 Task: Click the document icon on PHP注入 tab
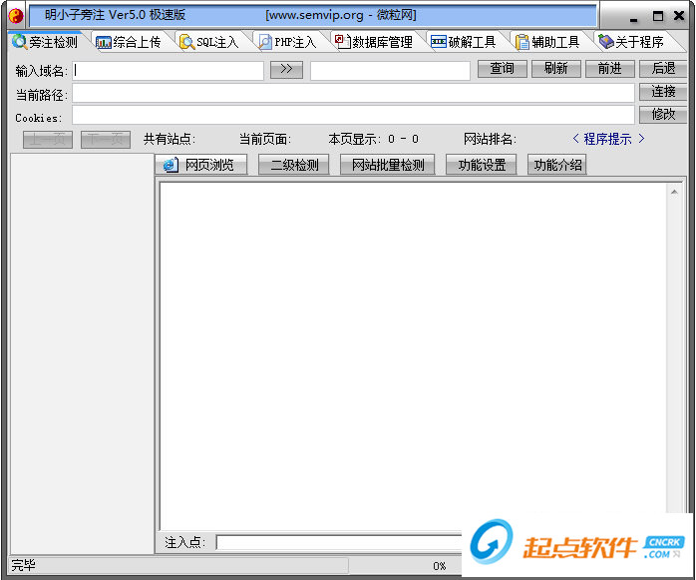pos(265,42)
